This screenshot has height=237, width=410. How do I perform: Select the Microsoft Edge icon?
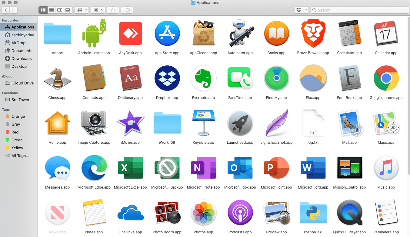click(94, 168)
